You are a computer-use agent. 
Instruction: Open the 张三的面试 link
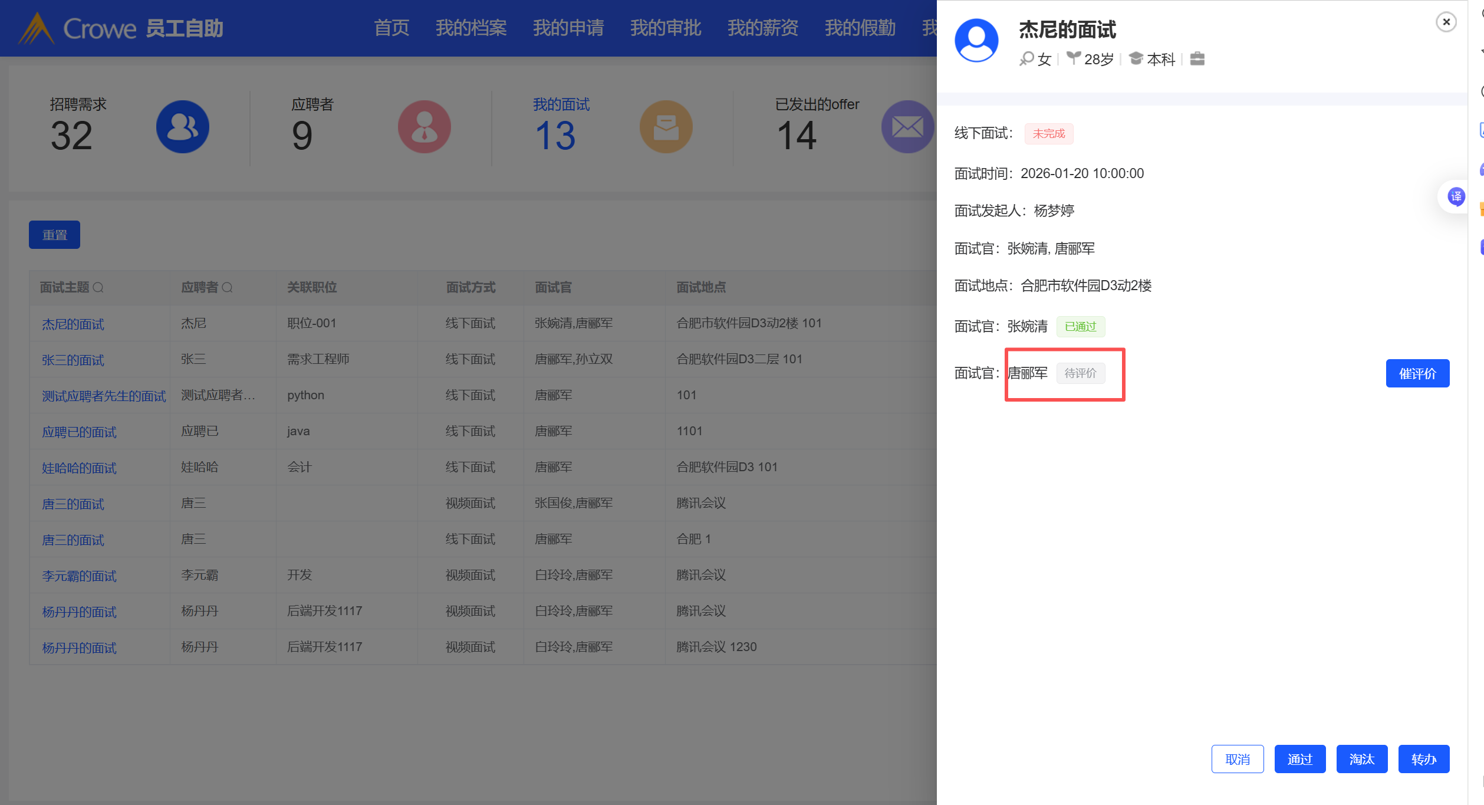click(x=73, y=360)
